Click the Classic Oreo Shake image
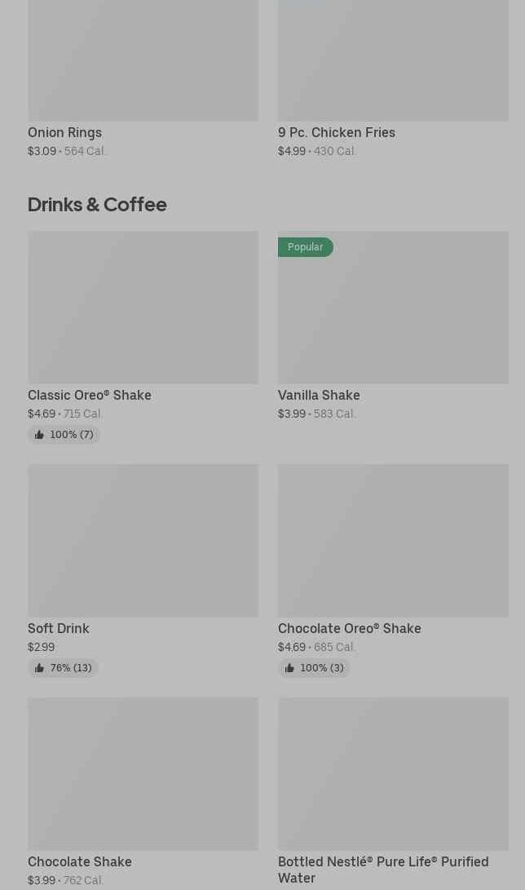This screenshot has height=890, width=525. tap(143, 308)
